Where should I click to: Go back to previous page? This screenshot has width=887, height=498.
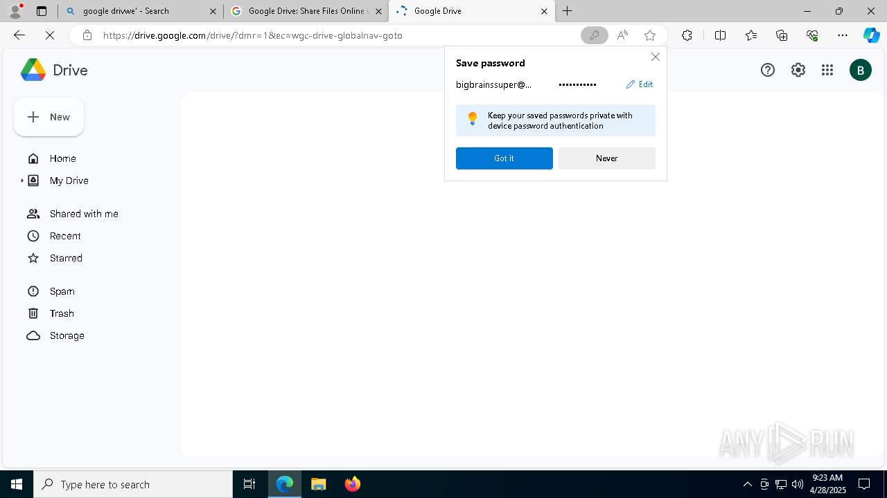19,35
